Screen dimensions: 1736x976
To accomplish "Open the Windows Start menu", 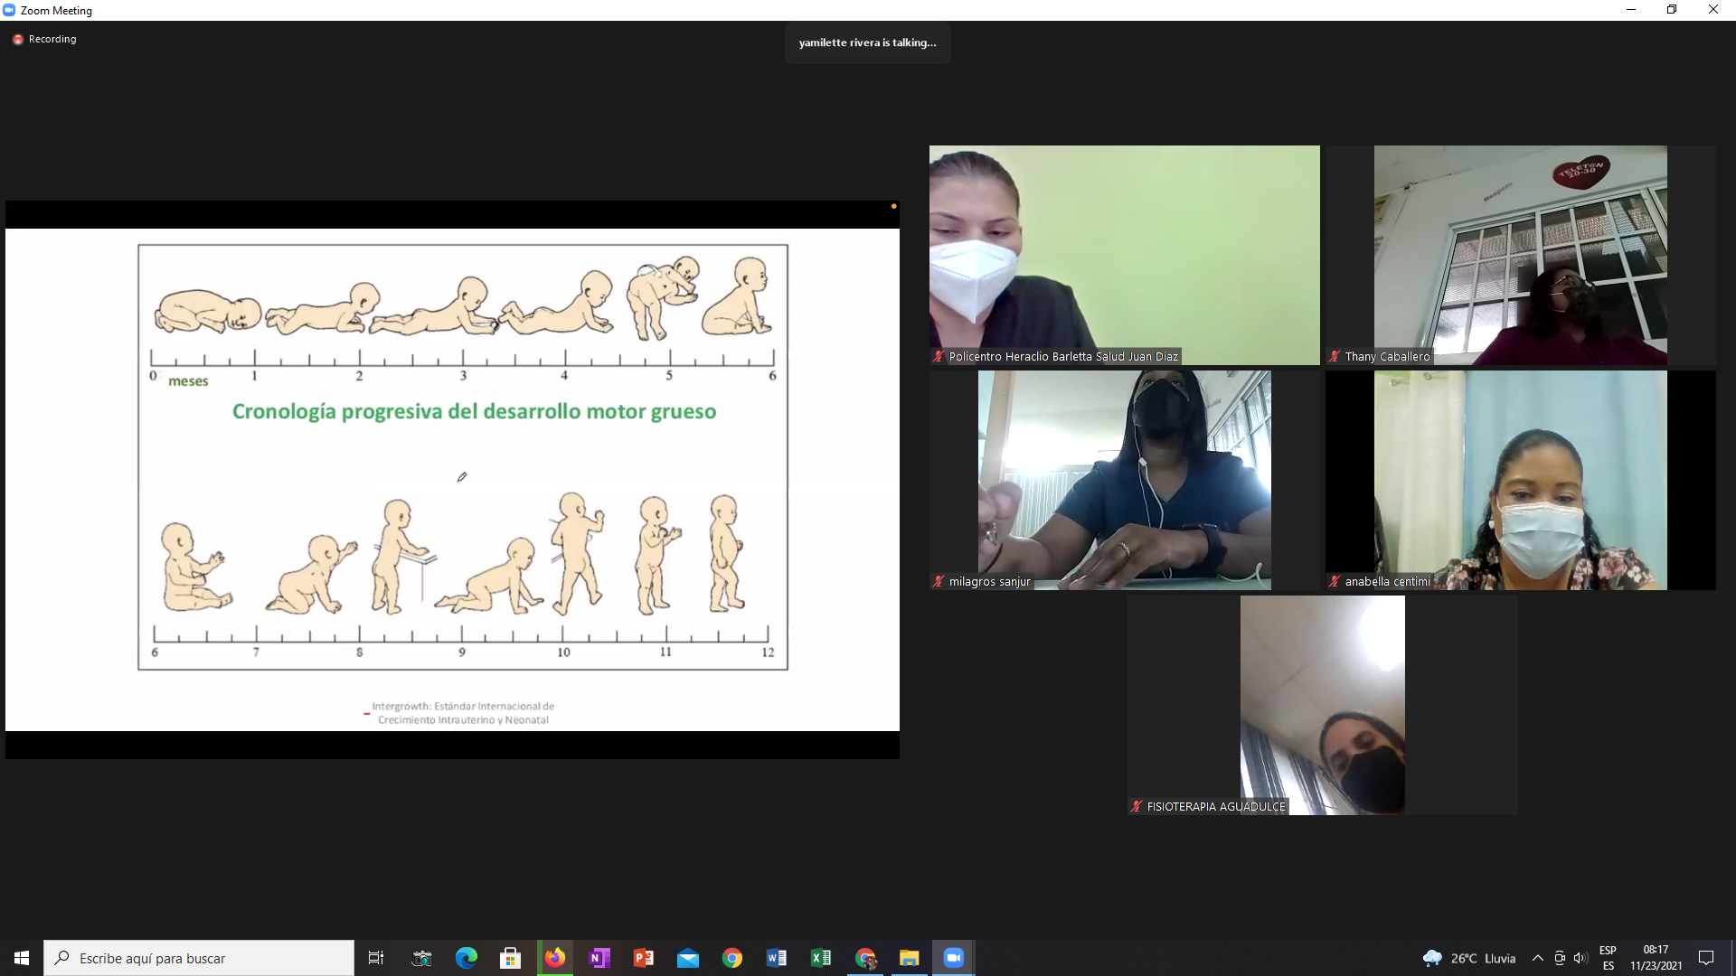I will tap(22, 958).
